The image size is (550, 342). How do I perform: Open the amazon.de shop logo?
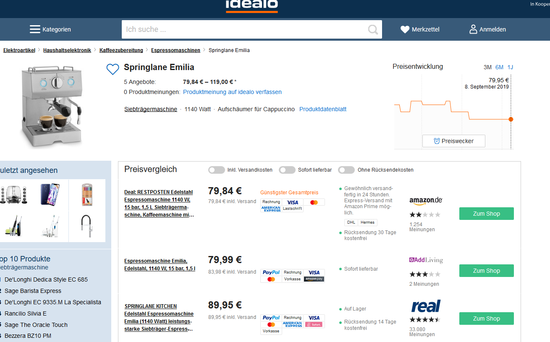point(426,201)
